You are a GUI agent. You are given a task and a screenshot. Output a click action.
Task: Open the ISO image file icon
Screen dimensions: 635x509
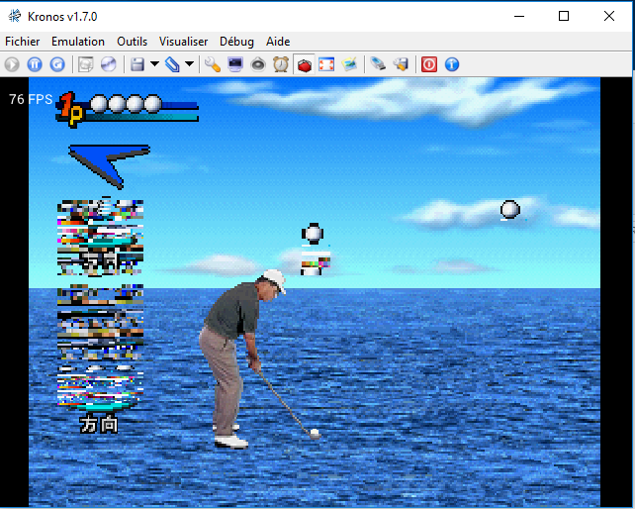point(86,64)
